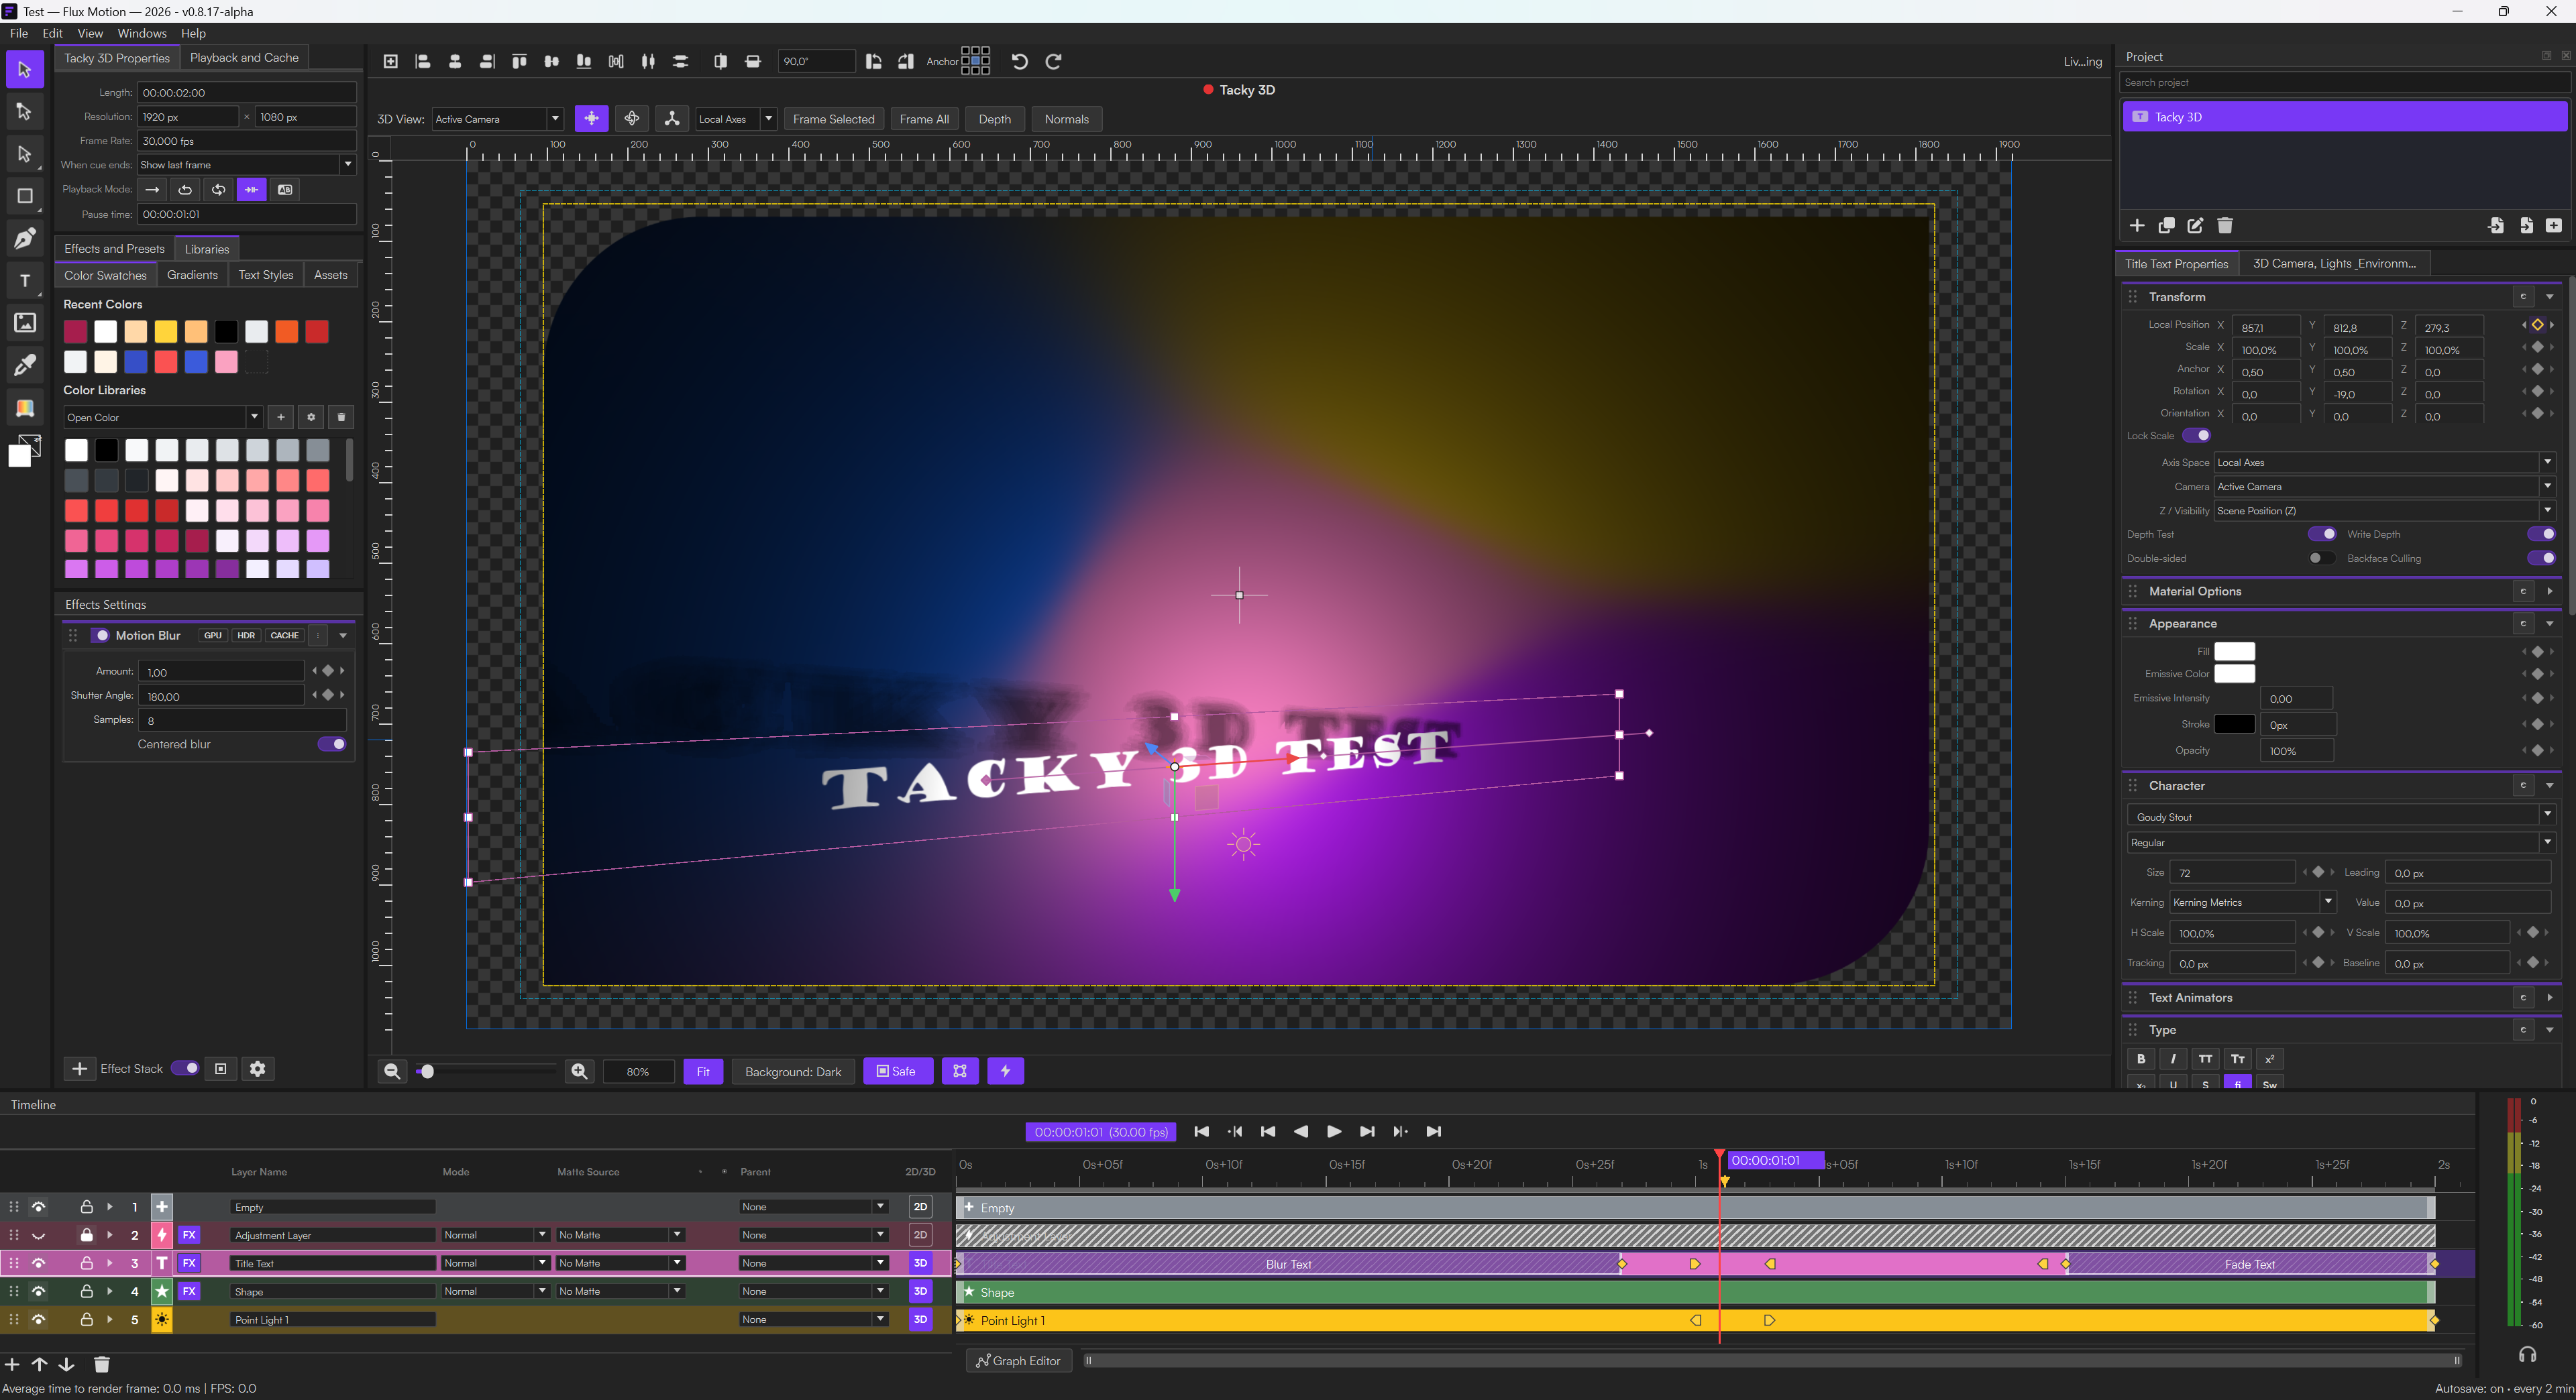Expand the Material Options section

point(2549,591)
